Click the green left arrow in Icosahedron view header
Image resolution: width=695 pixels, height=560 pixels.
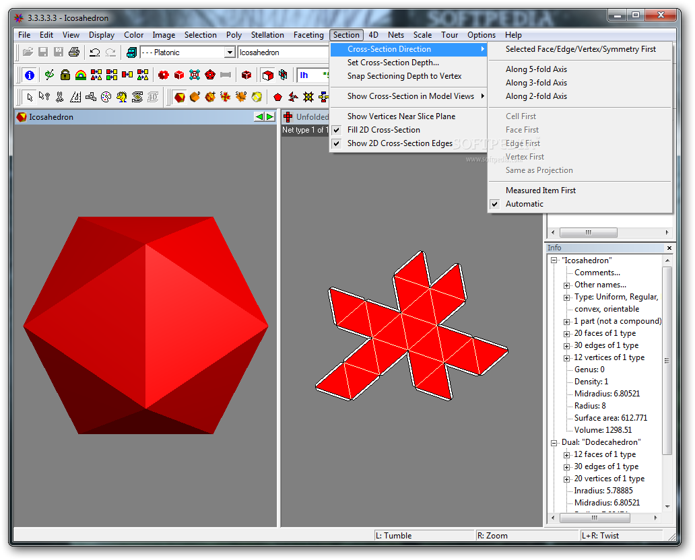[x=259, y=116]
